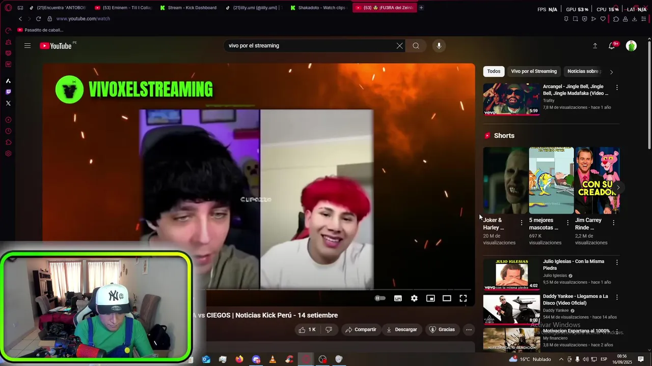Run search with the magnifier button

(416, 46)
